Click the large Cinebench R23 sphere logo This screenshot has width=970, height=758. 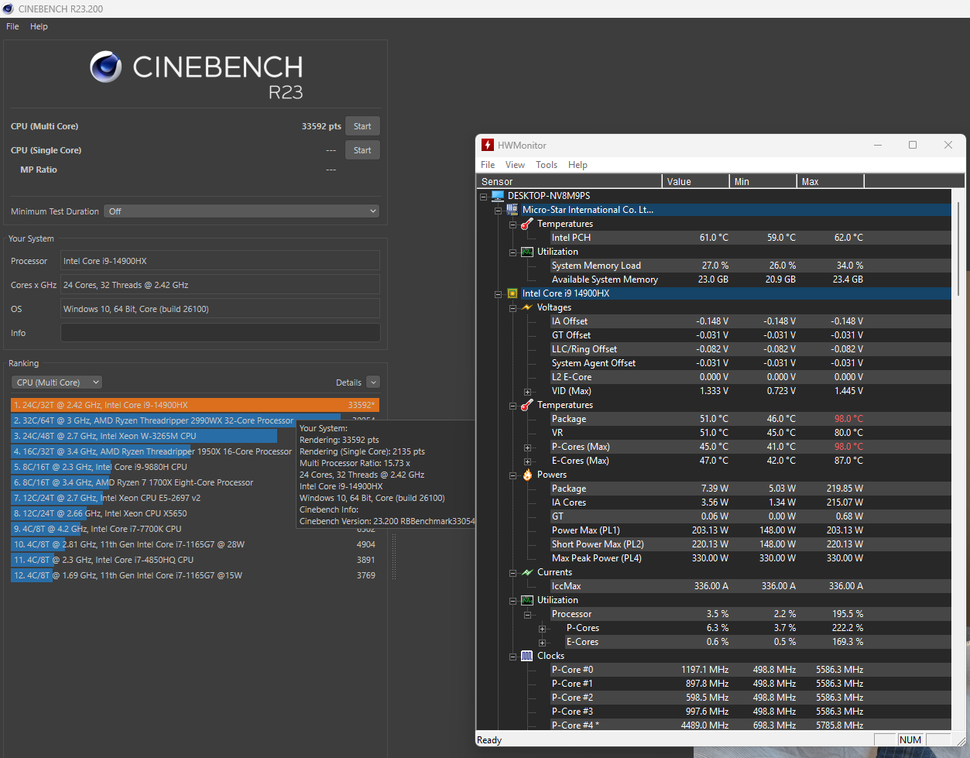pos(105,67)
